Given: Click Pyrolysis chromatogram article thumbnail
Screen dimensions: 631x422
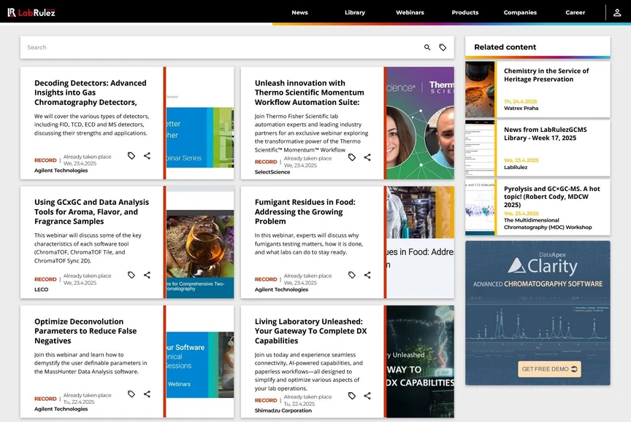Looking at the screenshot, I should [480, 207].
